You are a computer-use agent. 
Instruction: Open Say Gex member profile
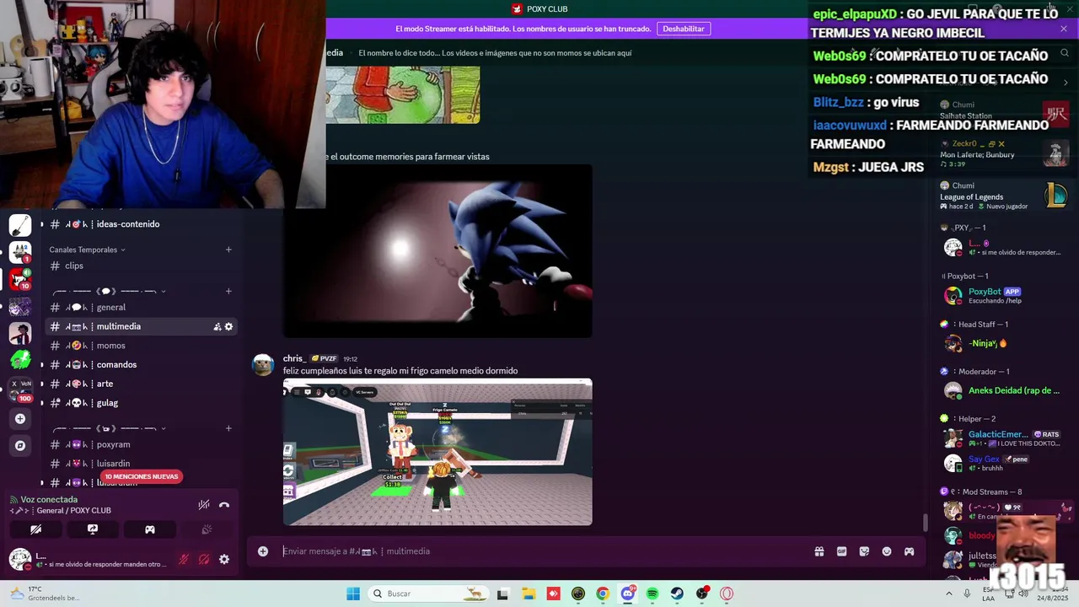(x=1003, y=463)
